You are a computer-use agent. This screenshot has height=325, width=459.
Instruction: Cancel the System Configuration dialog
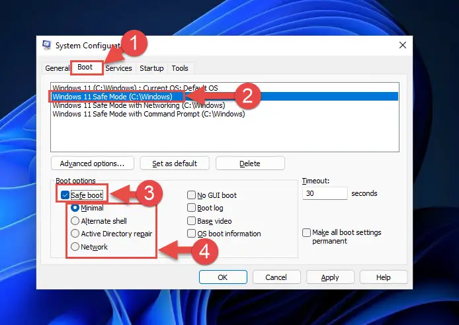[276, 277]
